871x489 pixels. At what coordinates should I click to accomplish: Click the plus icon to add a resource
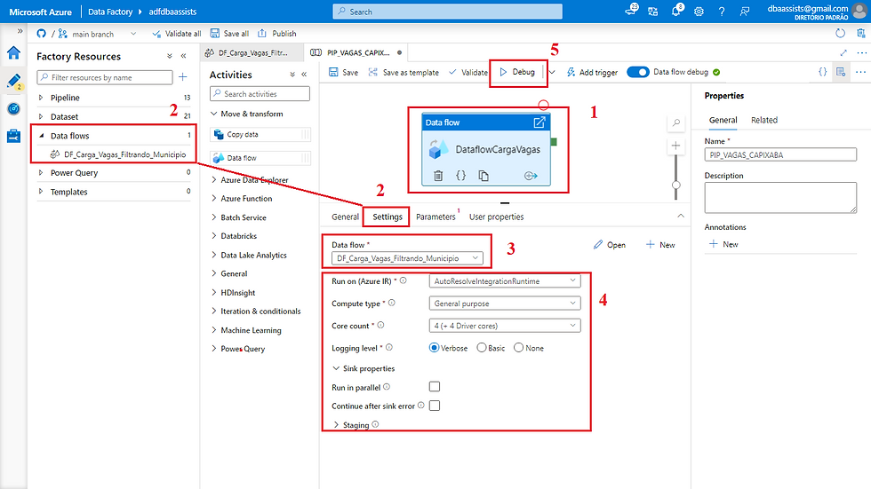click(x=183, y=77)
